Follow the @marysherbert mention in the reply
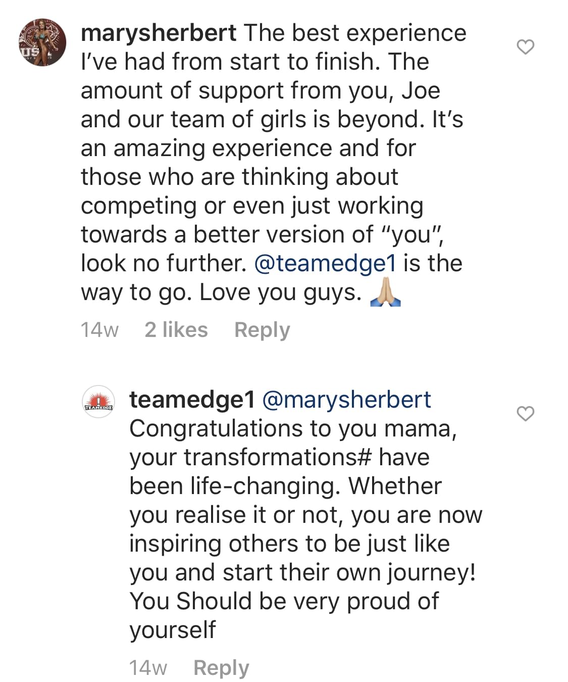 click(x=346, y=400)
